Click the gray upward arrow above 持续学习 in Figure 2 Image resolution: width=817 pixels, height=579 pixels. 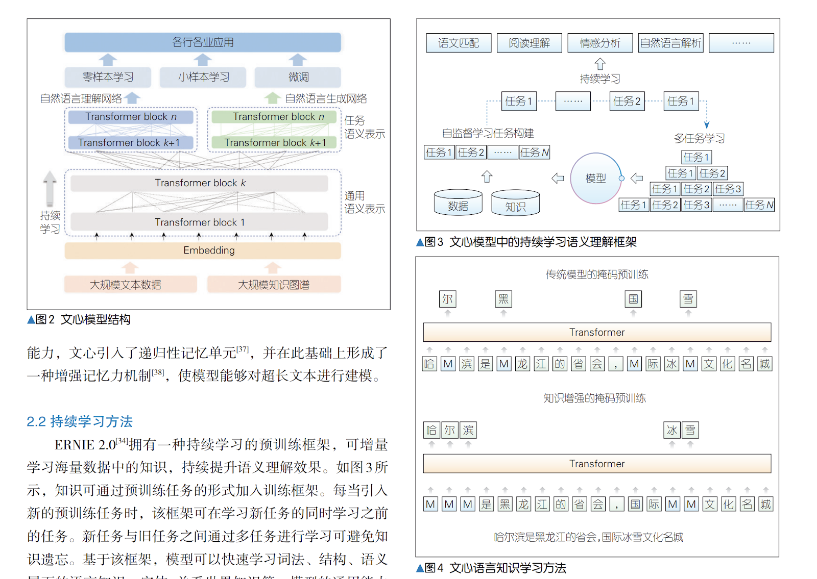coord(50,188)
